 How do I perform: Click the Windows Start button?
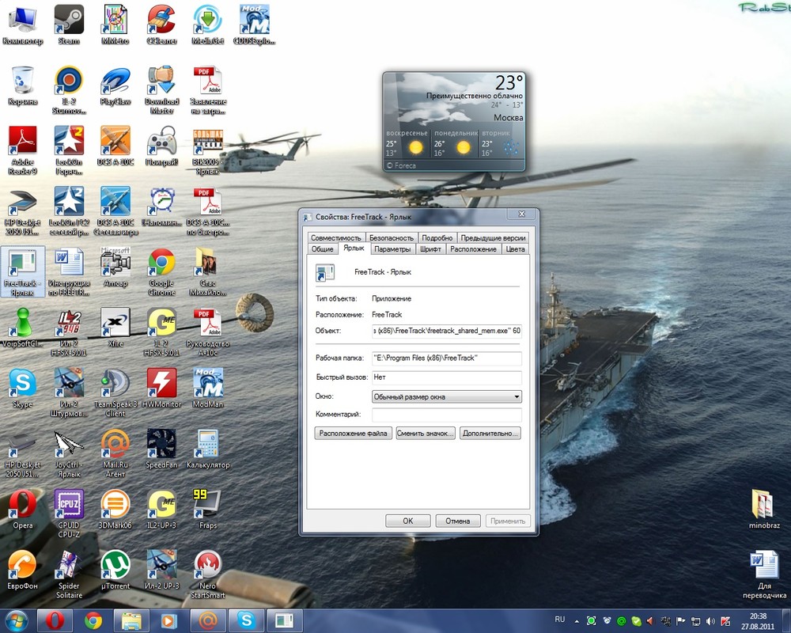(x=17, y=620)
